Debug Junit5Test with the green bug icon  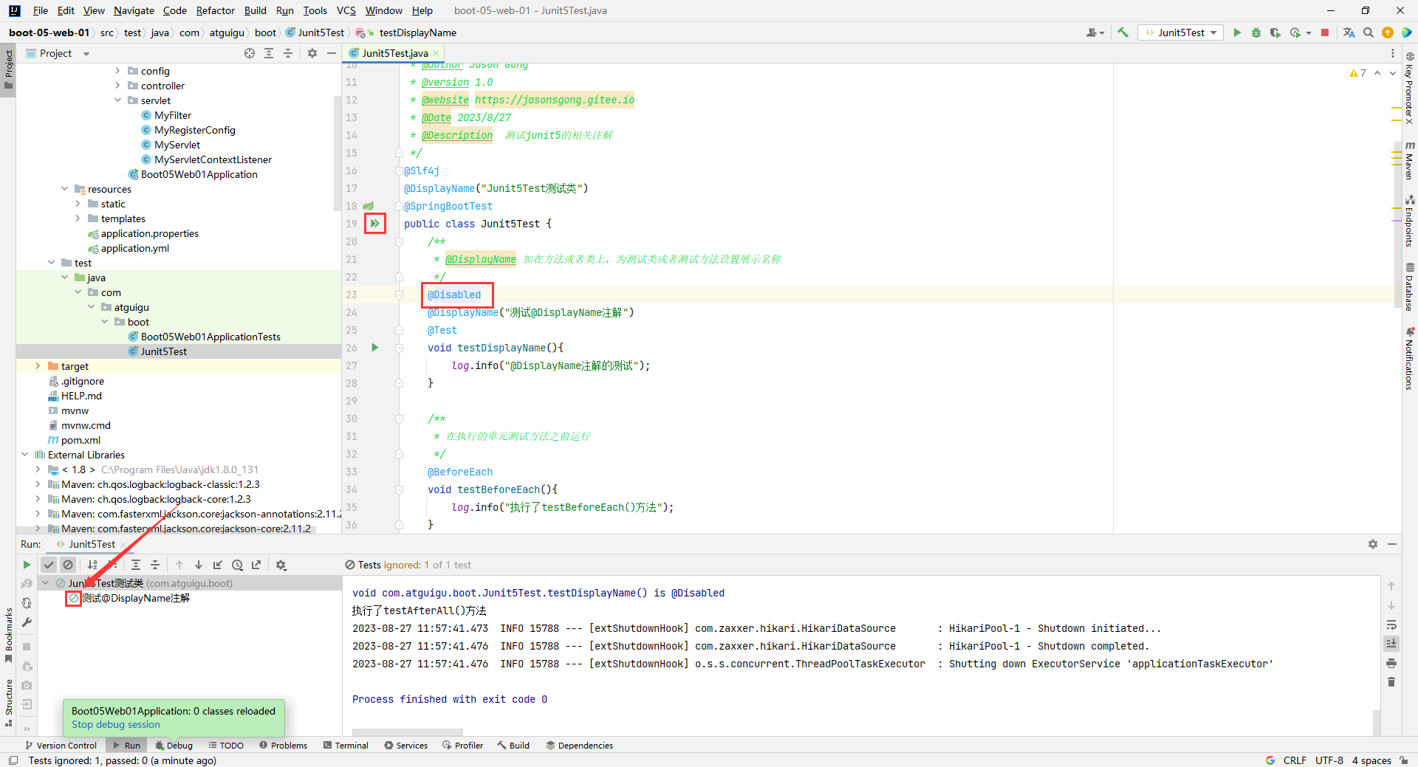[1256, 32]
